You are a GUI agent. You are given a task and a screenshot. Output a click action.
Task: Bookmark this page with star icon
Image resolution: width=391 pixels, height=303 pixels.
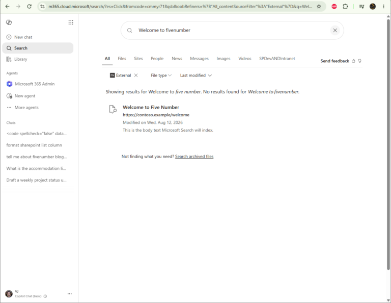[319, 7]
